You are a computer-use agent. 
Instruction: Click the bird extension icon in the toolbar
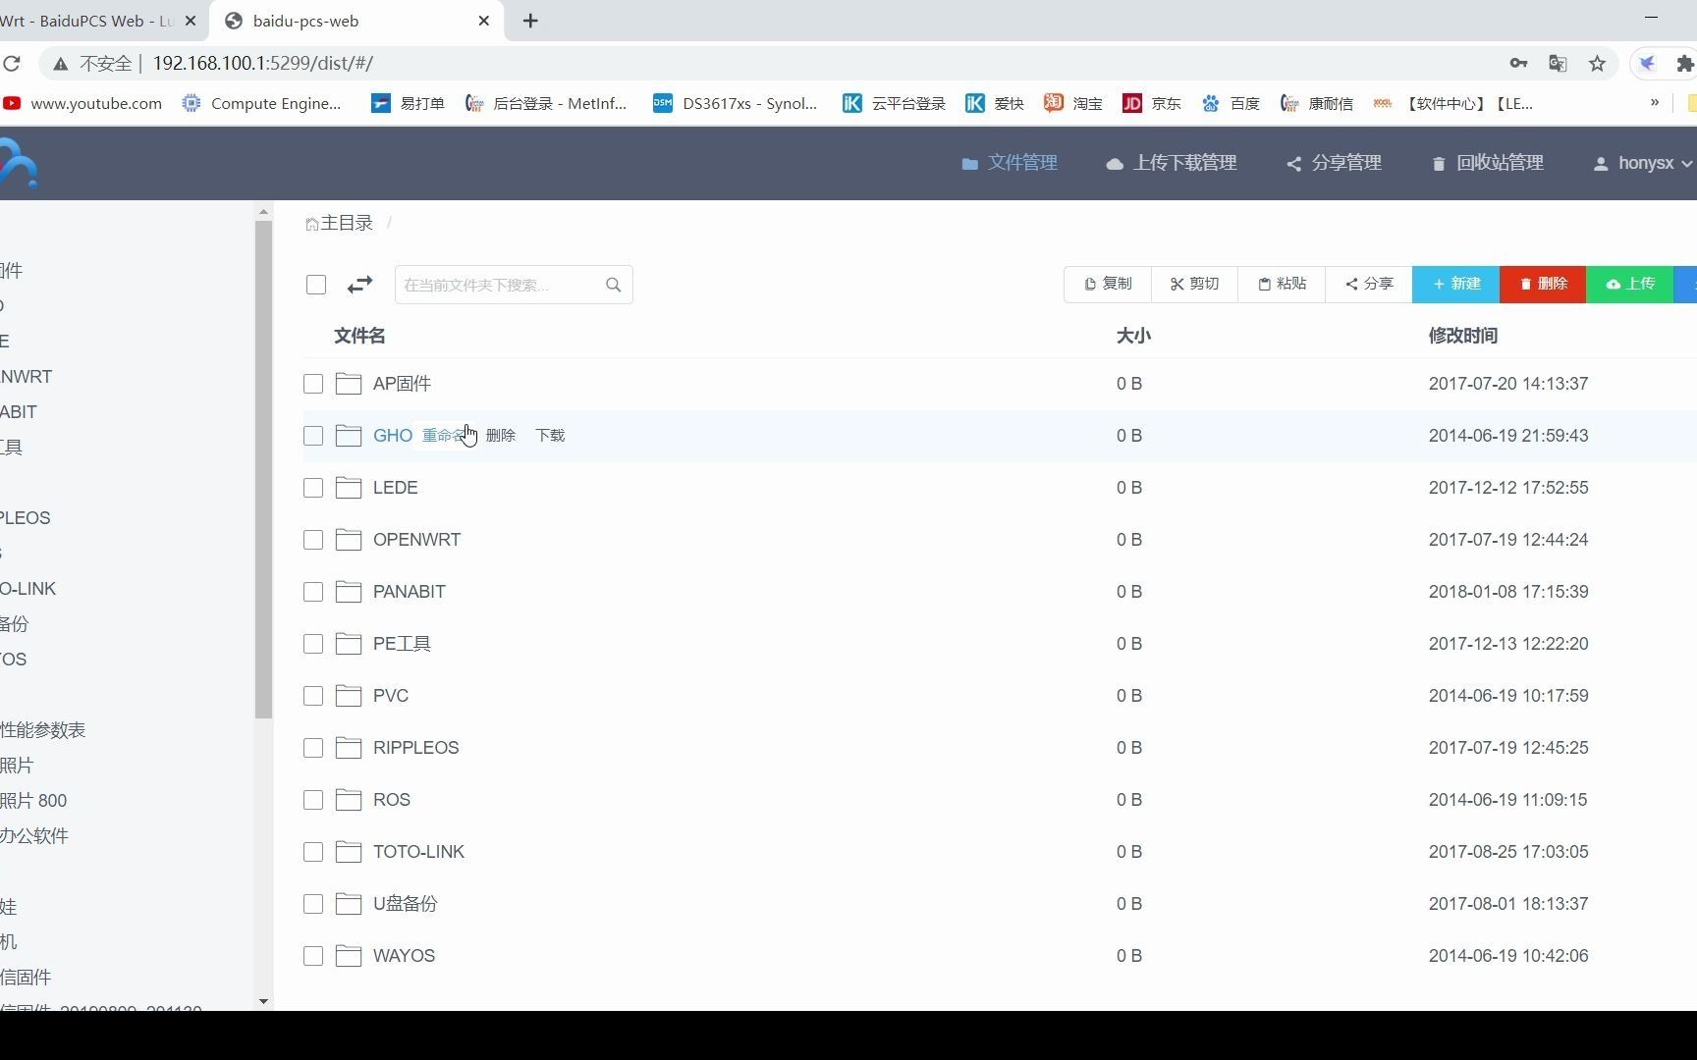pyautogui.click(x=1648, y=63)
